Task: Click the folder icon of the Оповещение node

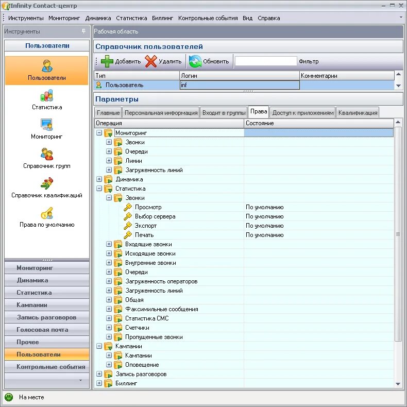Action: [118, 365]
